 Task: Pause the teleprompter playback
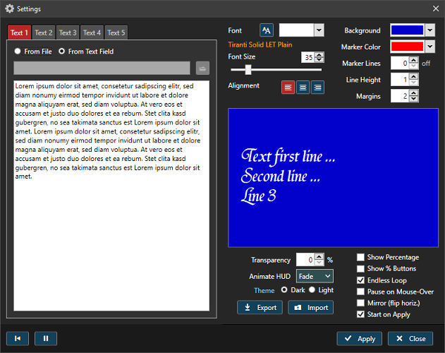pos(46,339)
